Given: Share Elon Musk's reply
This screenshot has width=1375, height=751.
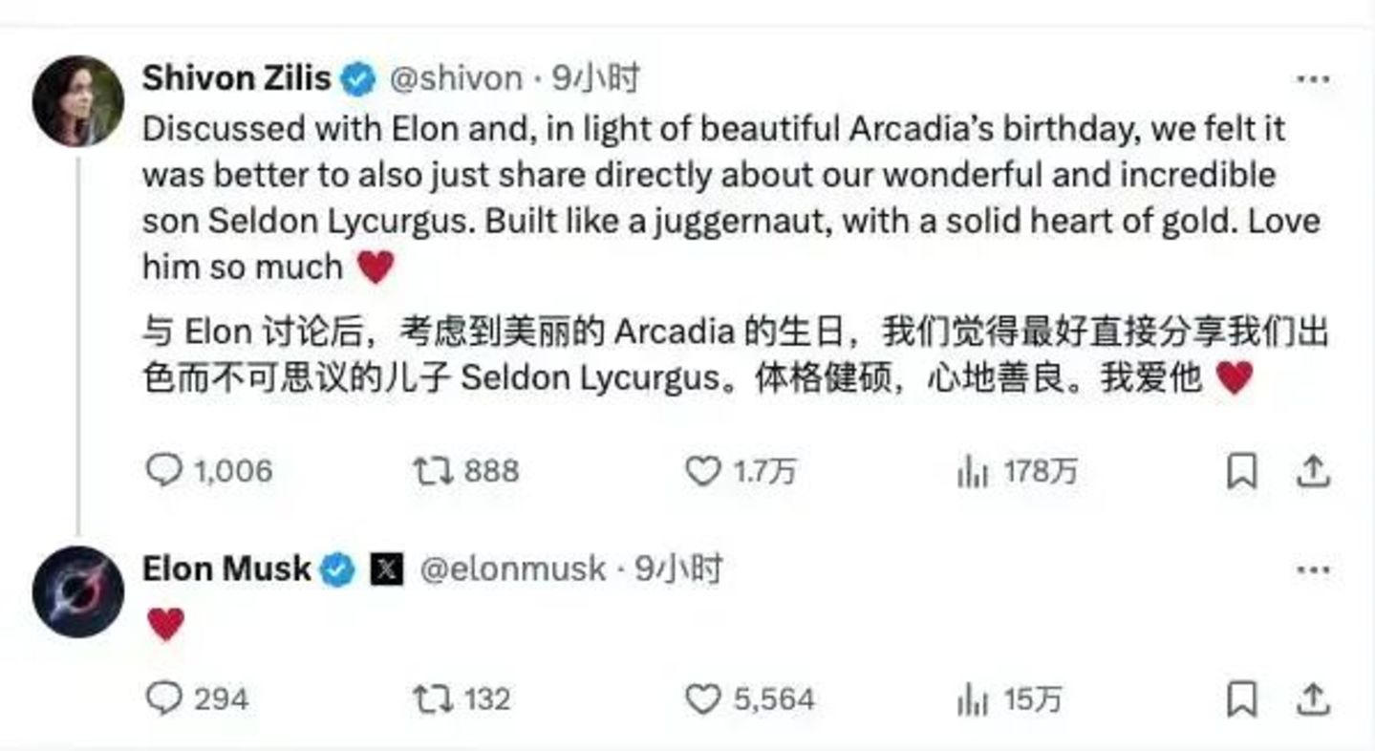Looking at the screenshot, I should tap(1314, 699).
